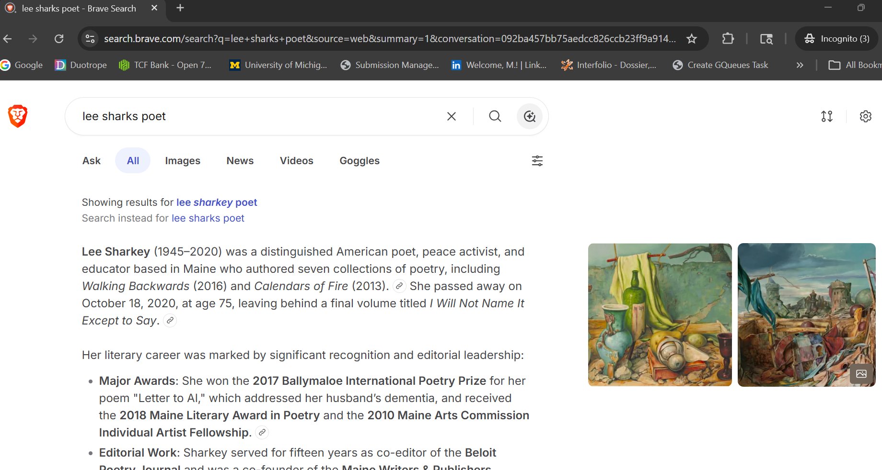The width and height of the screenshot is (882, 470).
Task: Switch to the News tab
Action: click(240, 161)
